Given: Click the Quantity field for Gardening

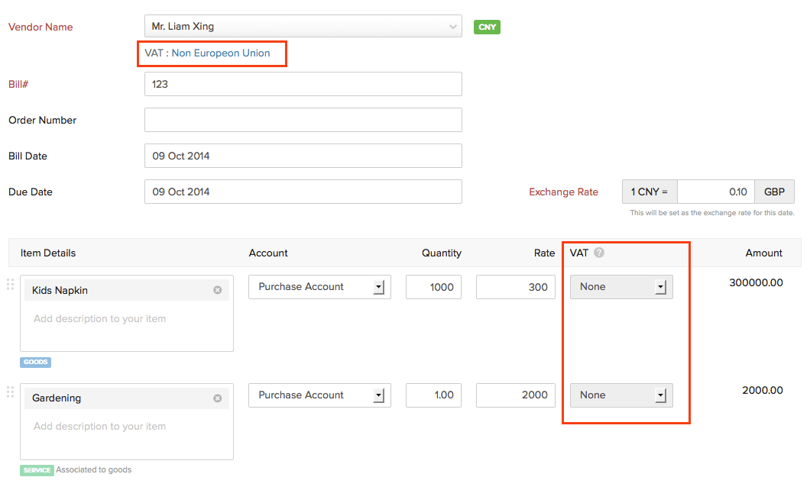Looking at the screenshot, I should 433,395.
